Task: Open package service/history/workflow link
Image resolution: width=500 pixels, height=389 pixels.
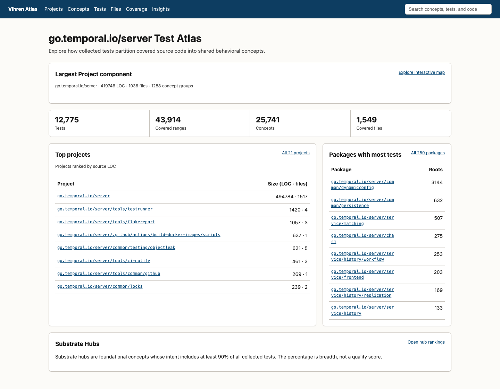Action: (362, 257)
